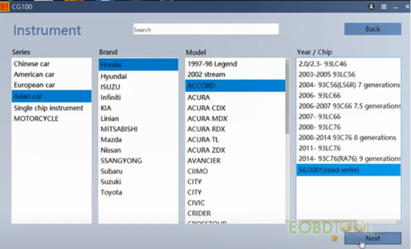411x249 pixels.
Task: Pick ACURA model
Action: coord(235,98)
